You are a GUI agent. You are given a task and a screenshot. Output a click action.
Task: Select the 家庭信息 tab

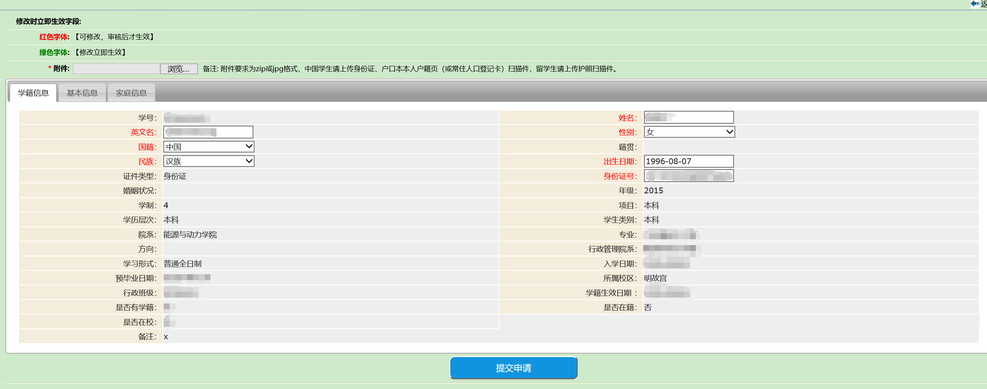(131, 93)
